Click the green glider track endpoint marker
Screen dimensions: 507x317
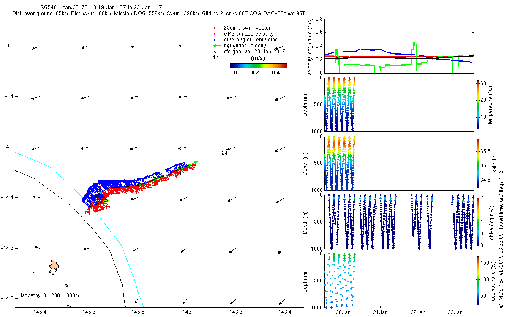[x=196, y=162]
